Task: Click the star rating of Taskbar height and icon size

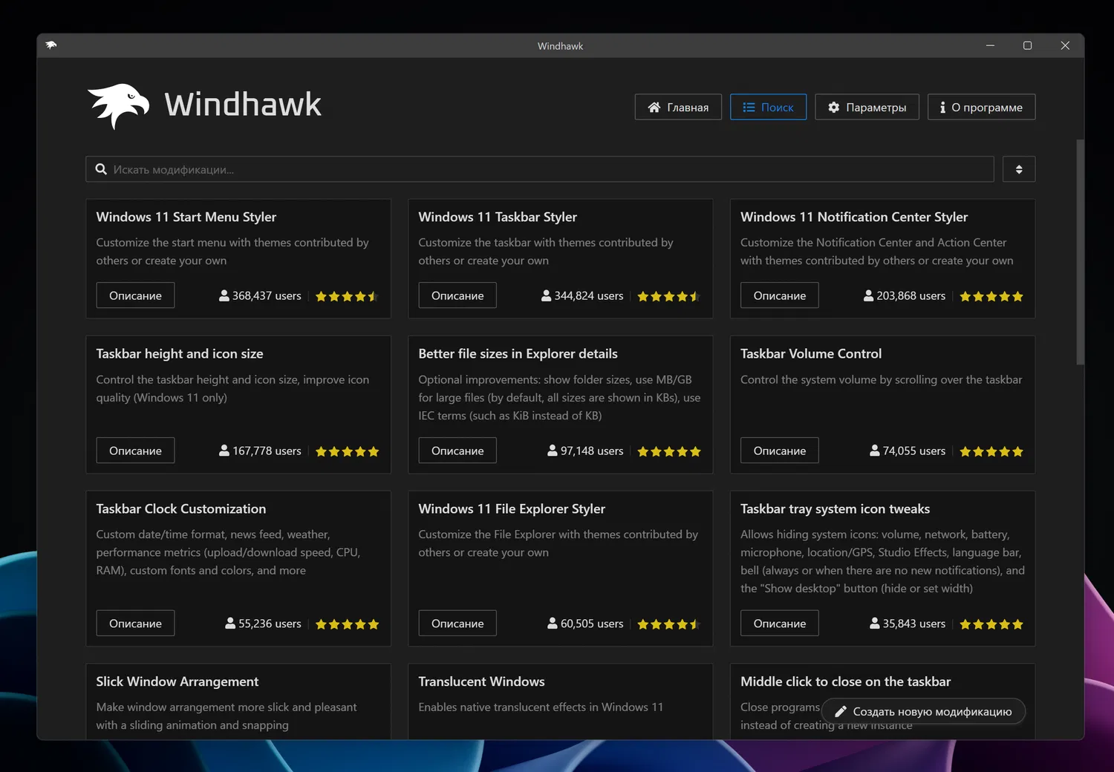Action: click(x=347, y=451)
